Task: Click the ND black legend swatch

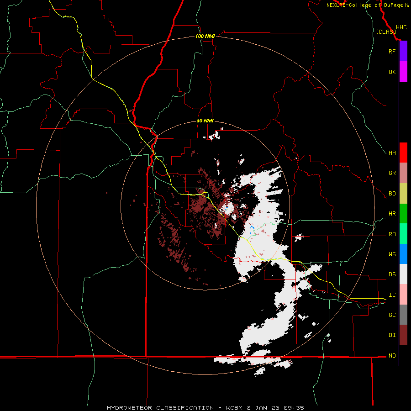Action: click(x=403, y=355)
